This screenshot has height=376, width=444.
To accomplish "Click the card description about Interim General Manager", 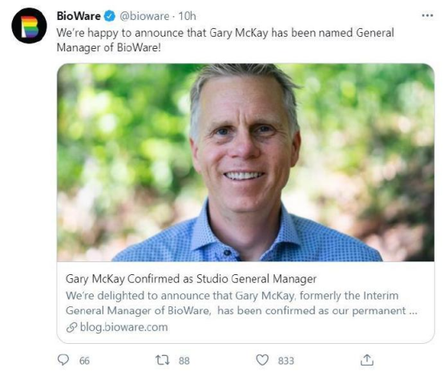I will [241, 303].
